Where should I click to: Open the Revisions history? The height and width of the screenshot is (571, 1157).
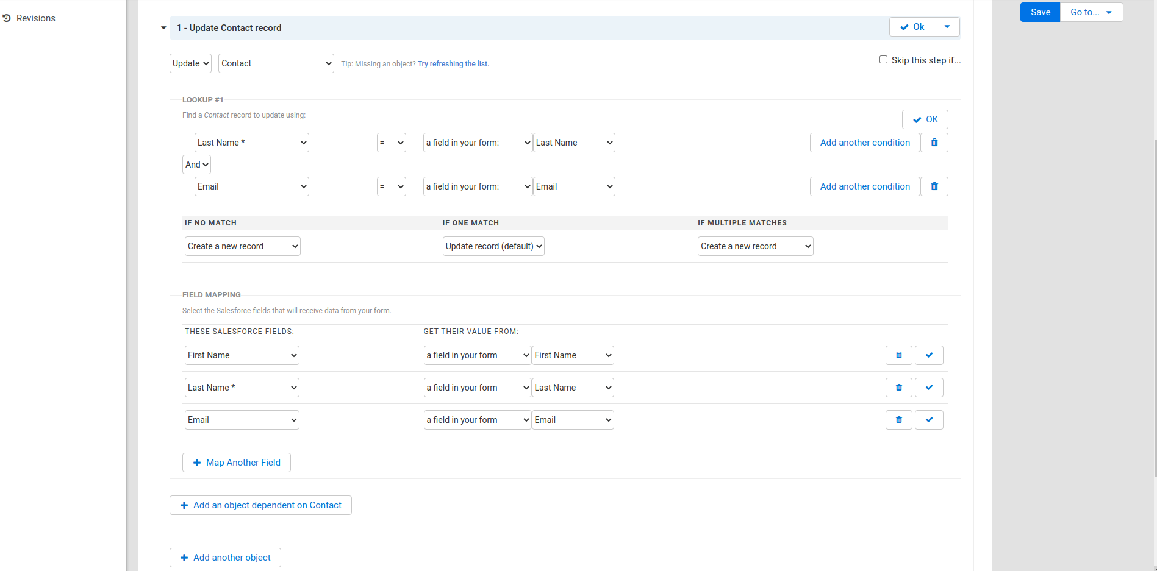(29, 18)
